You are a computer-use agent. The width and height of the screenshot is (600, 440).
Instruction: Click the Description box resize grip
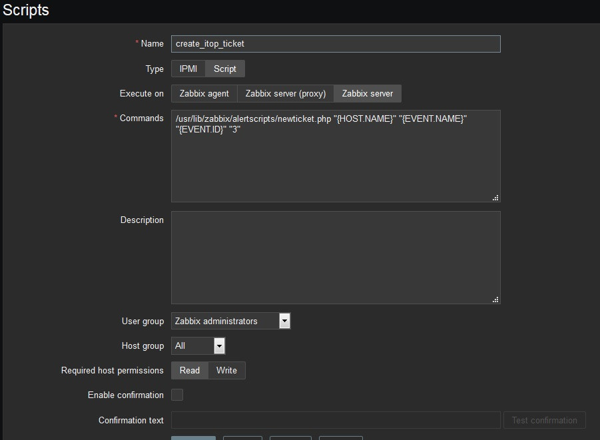coord(495,300)
